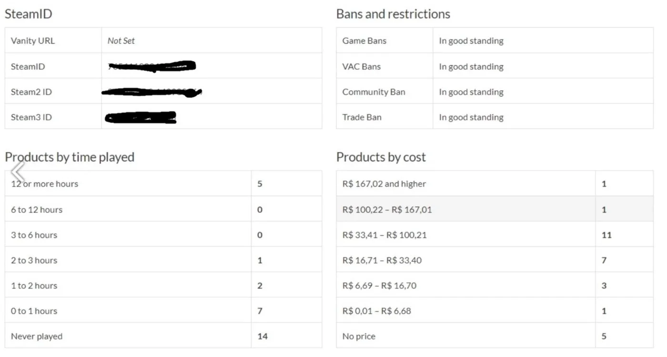This screenshot has height=357, width=667.
Task: Click the 'R$ 167,02 and higher' row
Action: (x=495, y=183)
